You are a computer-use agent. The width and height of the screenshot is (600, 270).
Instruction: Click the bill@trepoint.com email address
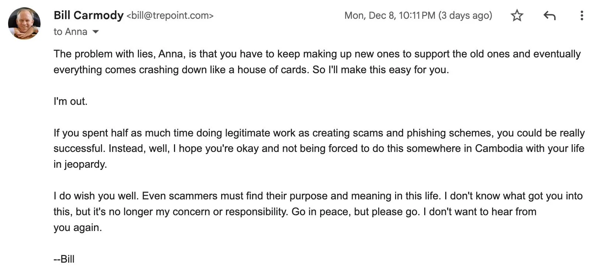click(x=170, y=16)
